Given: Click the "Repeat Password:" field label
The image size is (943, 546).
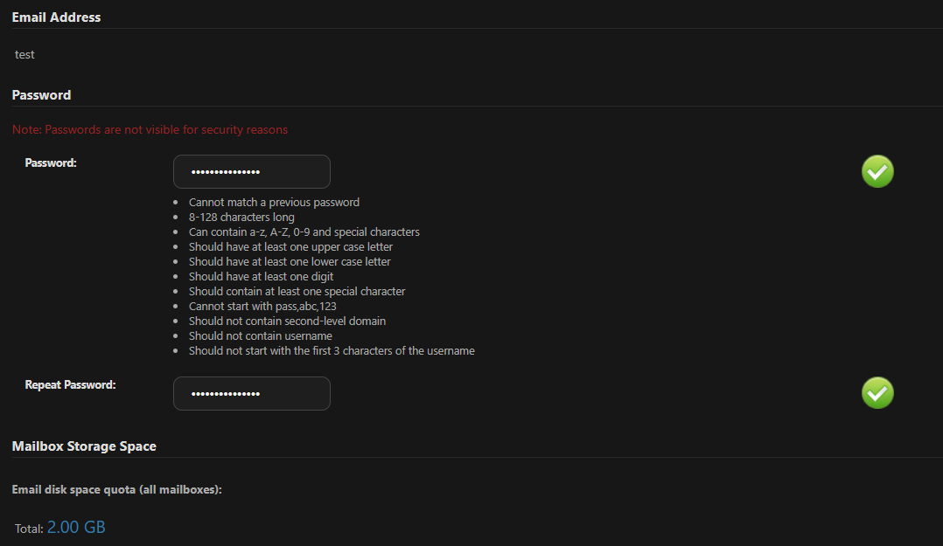Looking at the screenshot, I should click(x=70, y=384).
